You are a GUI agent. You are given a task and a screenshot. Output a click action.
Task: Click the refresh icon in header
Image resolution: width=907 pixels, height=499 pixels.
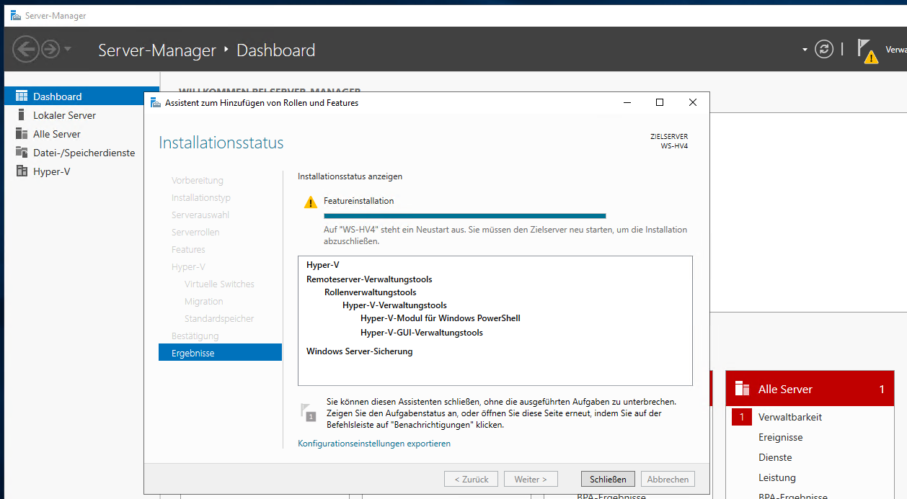pos(823,49)
